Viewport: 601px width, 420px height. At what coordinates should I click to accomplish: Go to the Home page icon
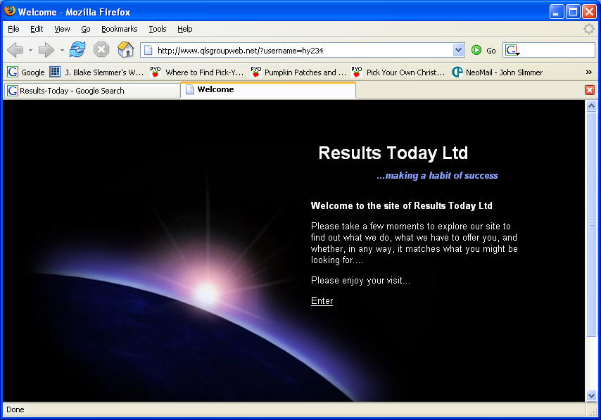125,50
